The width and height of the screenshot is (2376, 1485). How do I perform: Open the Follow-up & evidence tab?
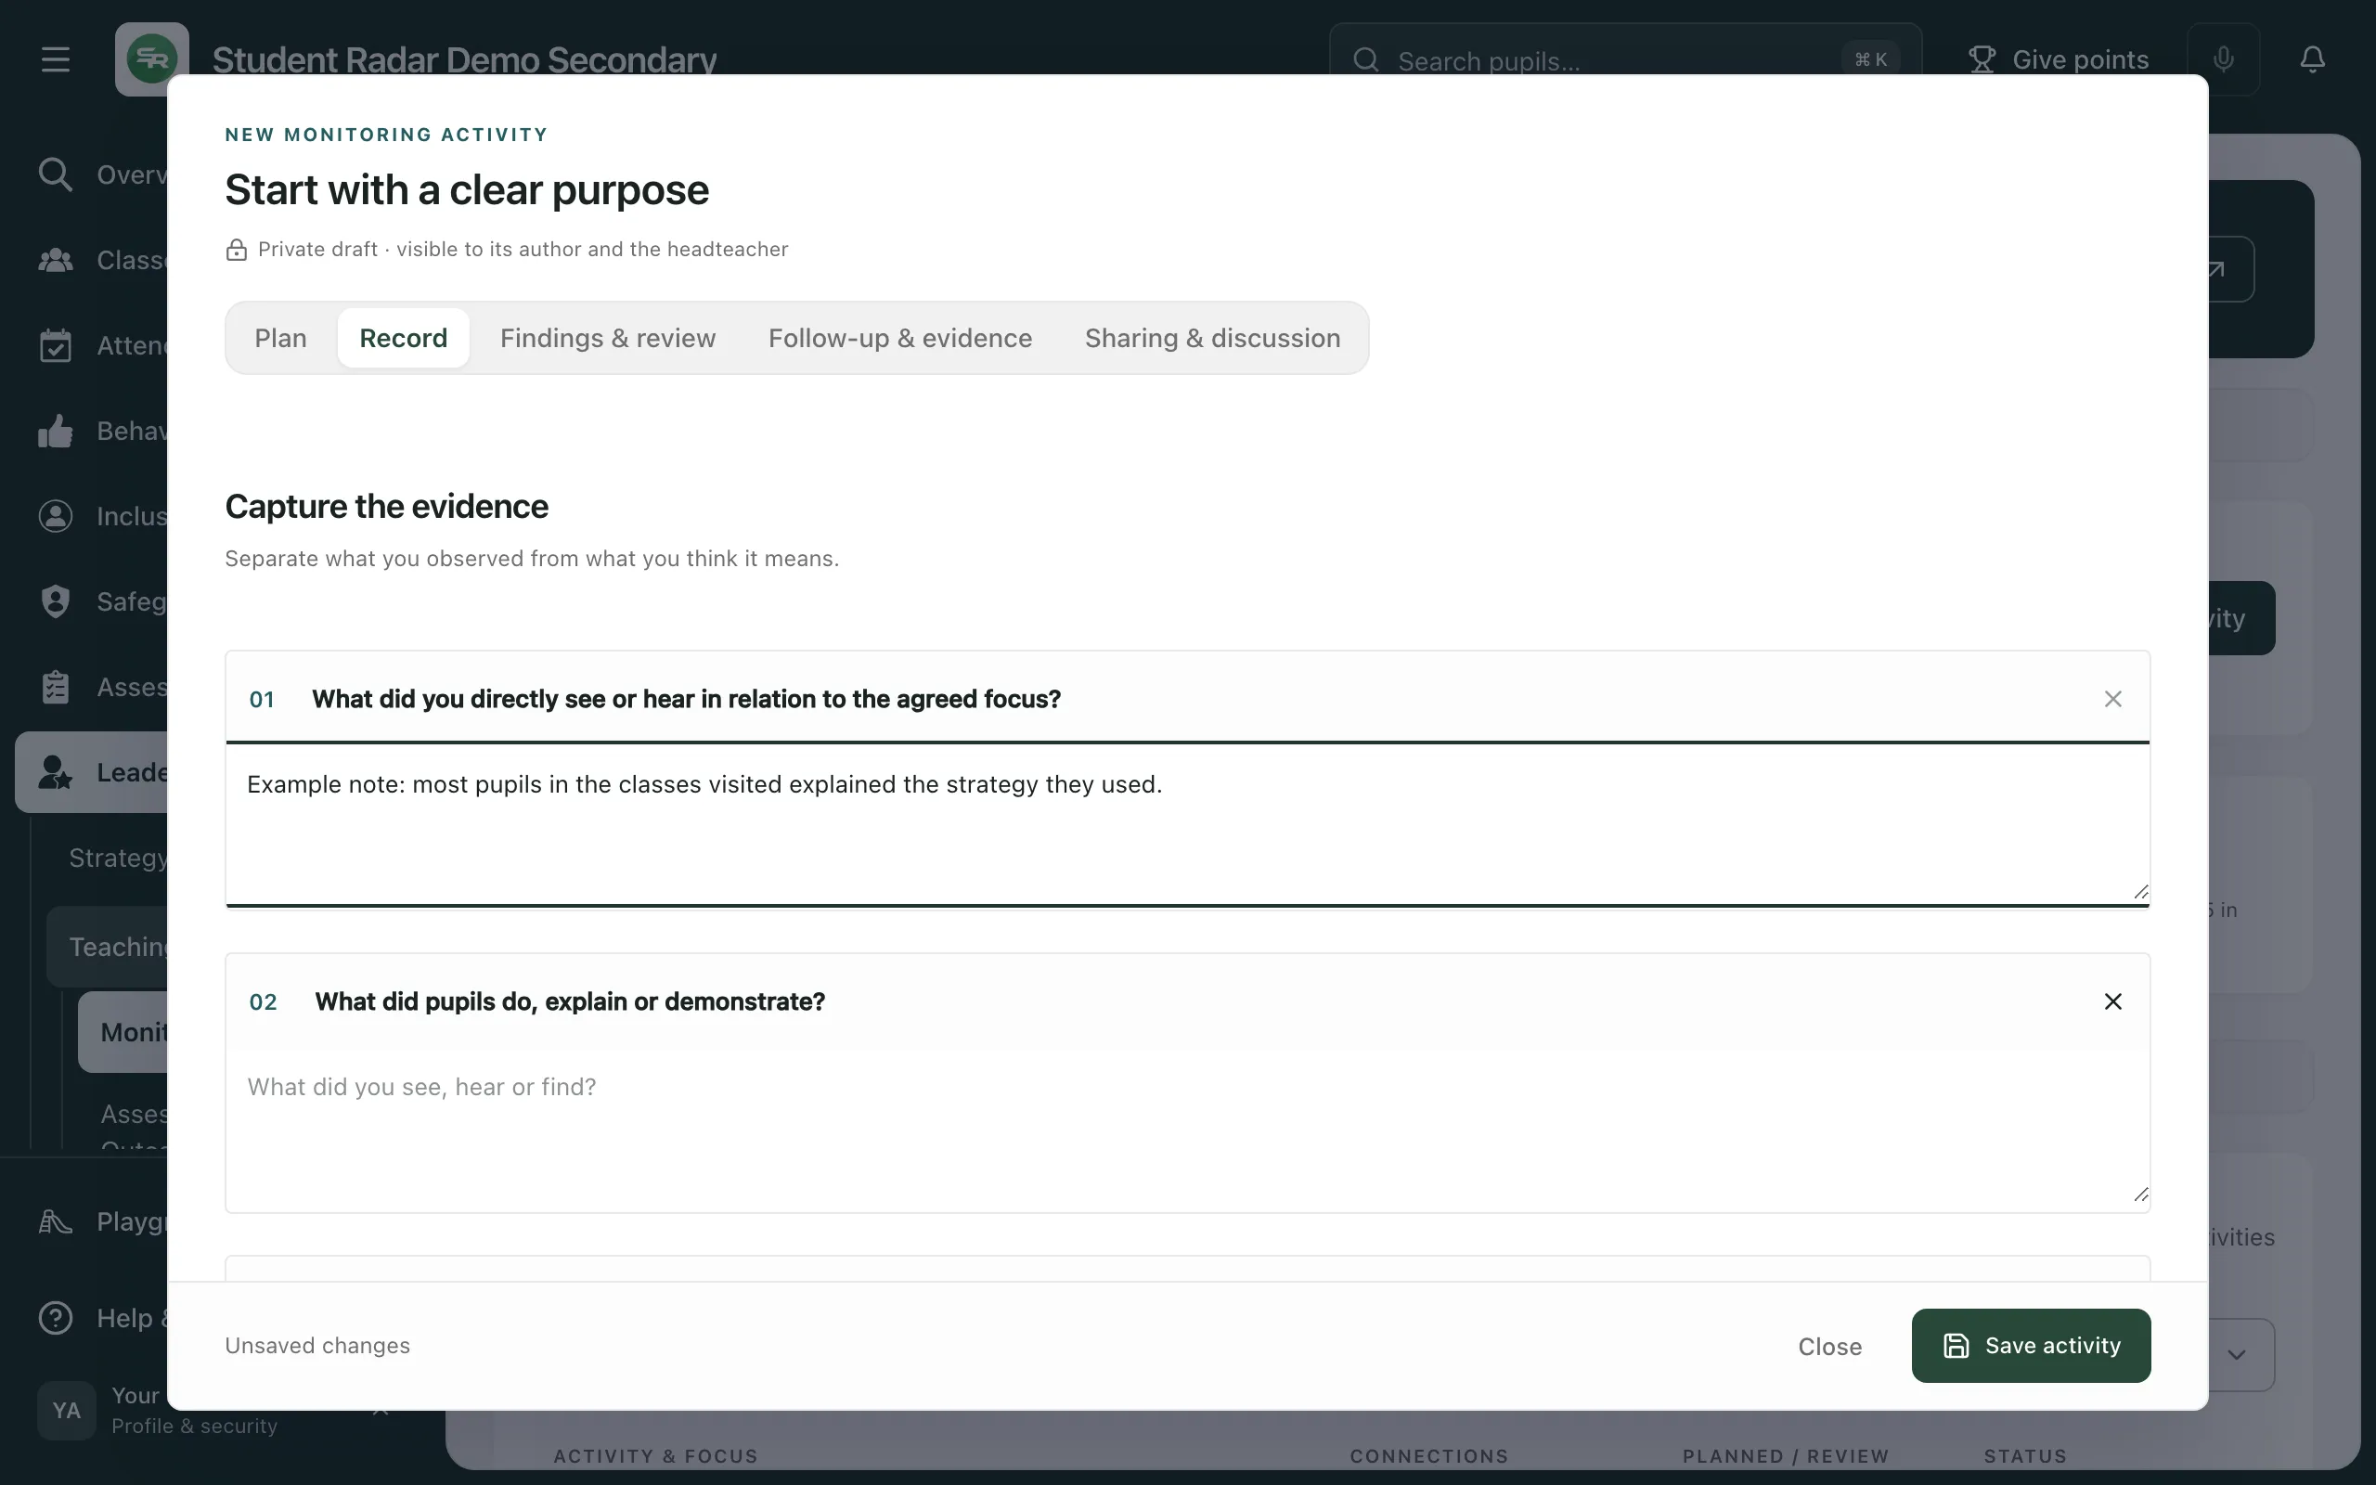(900, 338)
